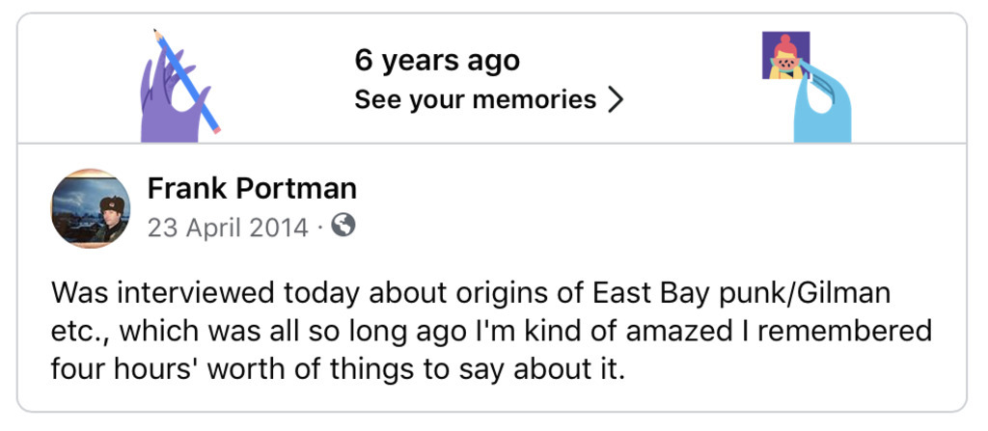This screenshot has height=431, width=988.
Task: Open Frank Portman's profile via his name
Action: 252,188
